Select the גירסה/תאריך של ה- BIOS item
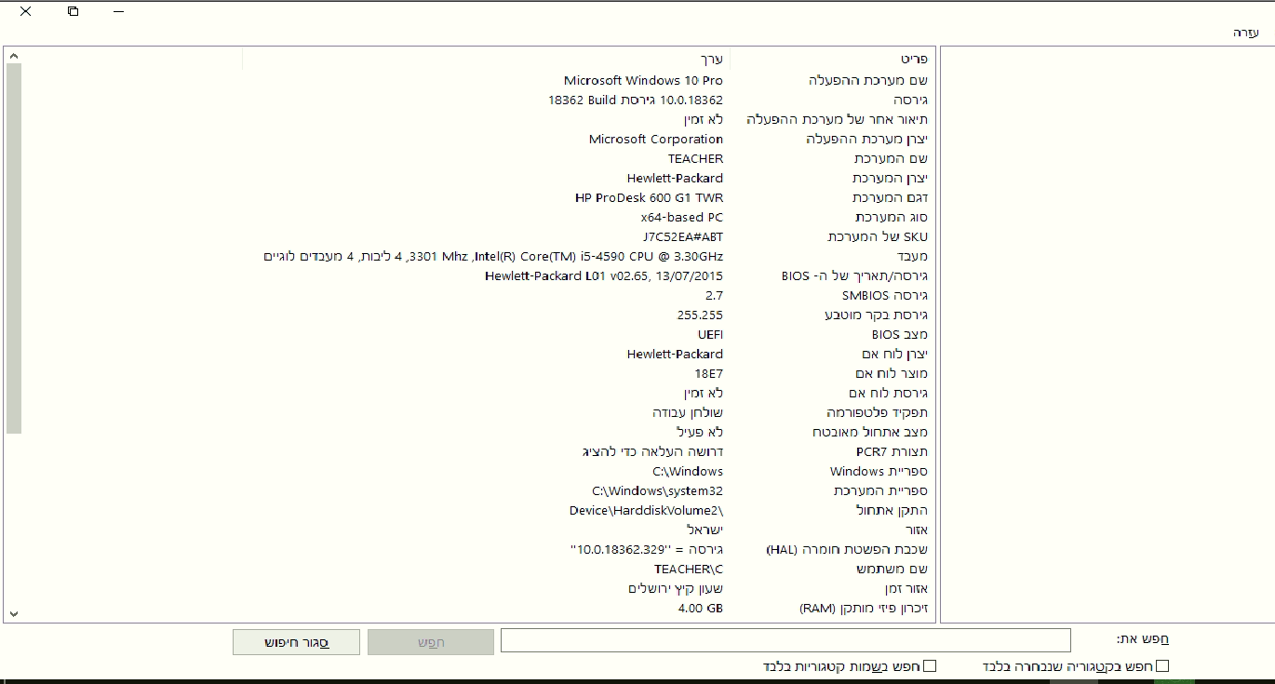This screenshot has height=684, width=1275. point(854,276)
